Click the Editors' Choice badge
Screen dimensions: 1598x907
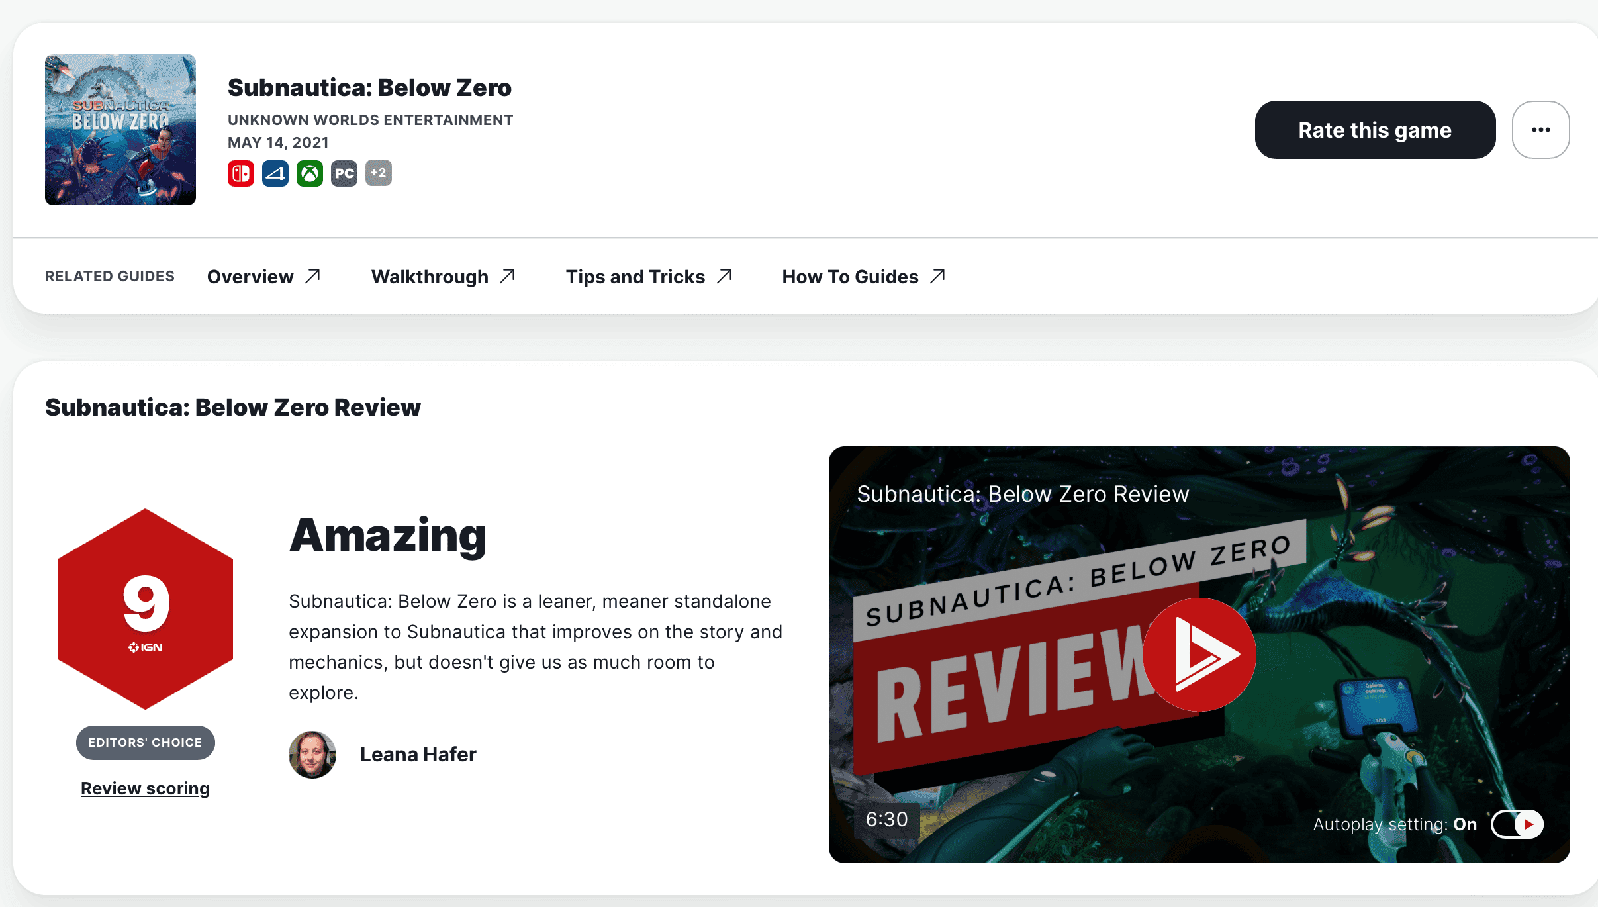point(146,743)
